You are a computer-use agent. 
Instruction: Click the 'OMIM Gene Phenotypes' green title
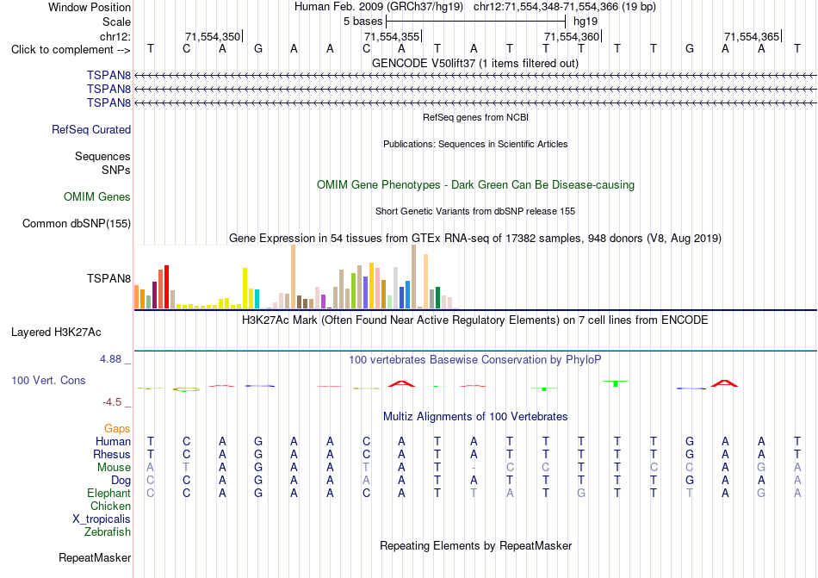(x=475, y=184)
